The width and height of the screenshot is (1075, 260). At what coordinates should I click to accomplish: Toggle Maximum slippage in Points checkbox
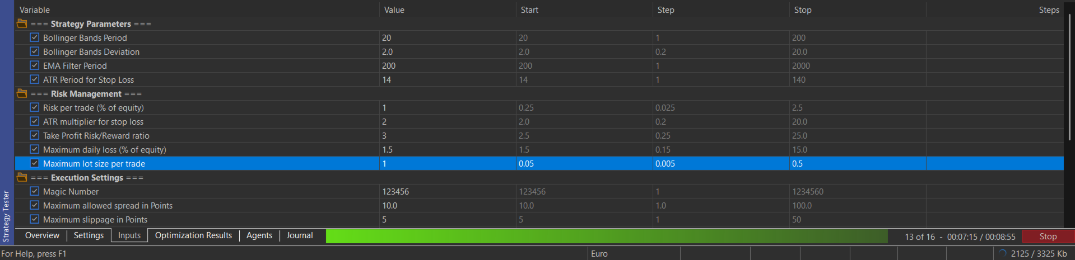(x=35, y=219)
